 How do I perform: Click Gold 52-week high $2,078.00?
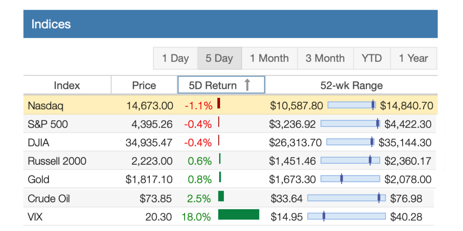408,179
